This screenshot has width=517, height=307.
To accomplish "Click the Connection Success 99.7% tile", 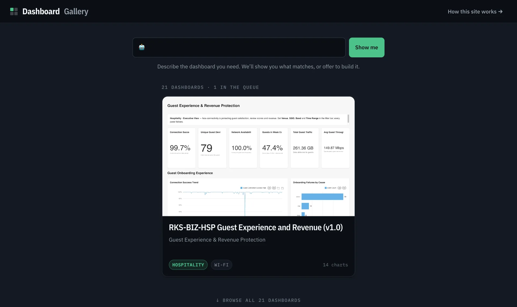I will tap(181, 148).
